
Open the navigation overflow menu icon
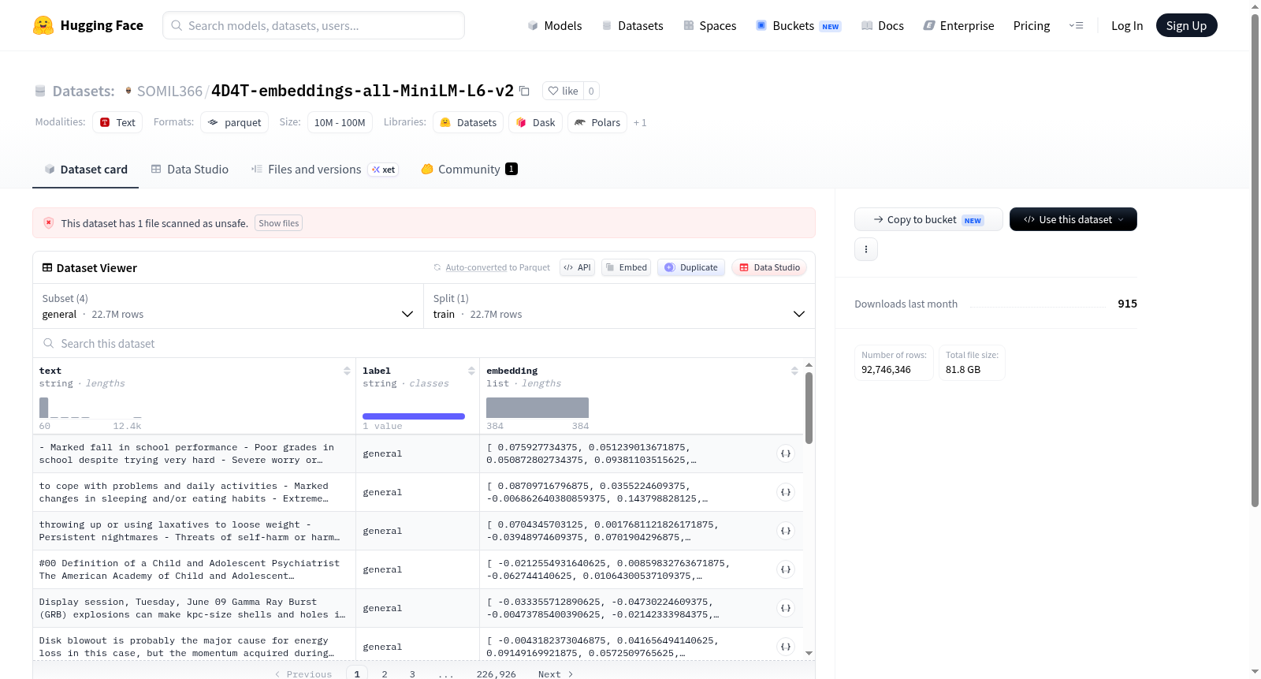pos(1076,25)
